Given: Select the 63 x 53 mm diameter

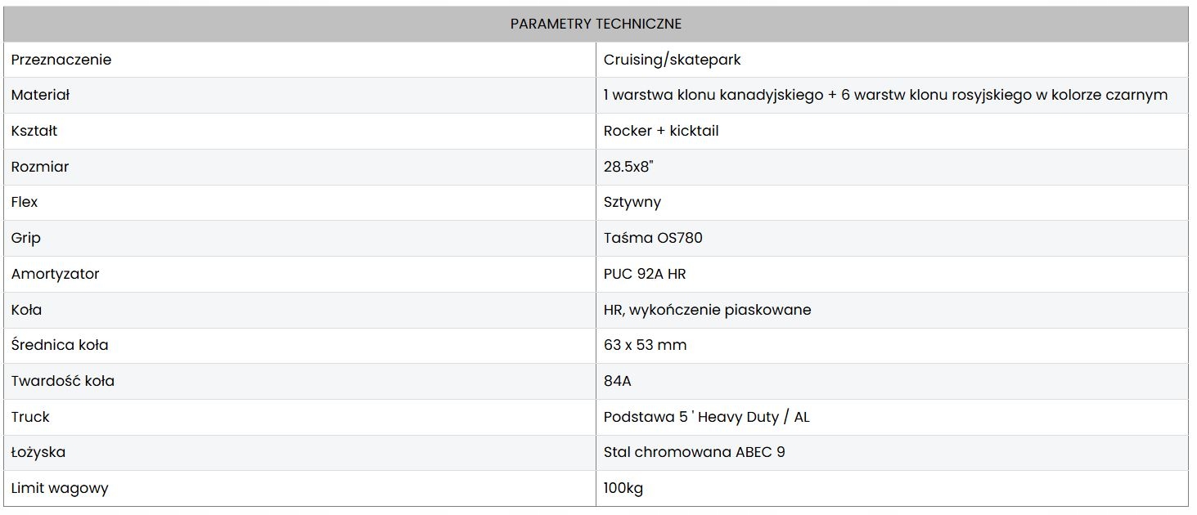Looking at the screenshot, I should (x=645, y=345).
